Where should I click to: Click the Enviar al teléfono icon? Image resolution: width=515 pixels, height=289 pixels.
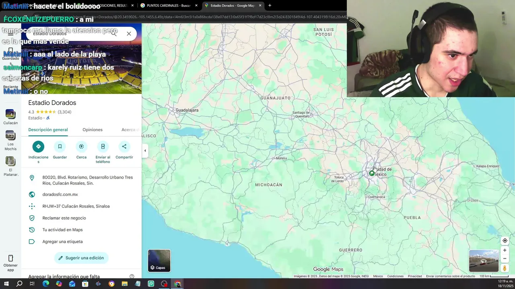tap(103, 147)
